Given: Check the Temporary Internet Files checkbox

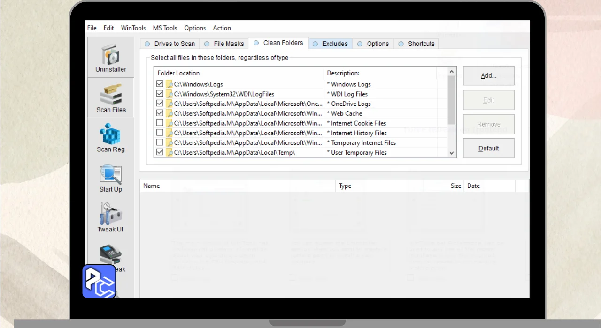Looking at the screenshot, I should (160, 142).
